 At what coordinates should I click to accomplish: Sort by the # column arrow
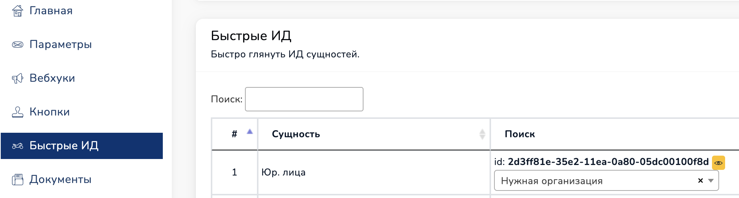(250, 132)
